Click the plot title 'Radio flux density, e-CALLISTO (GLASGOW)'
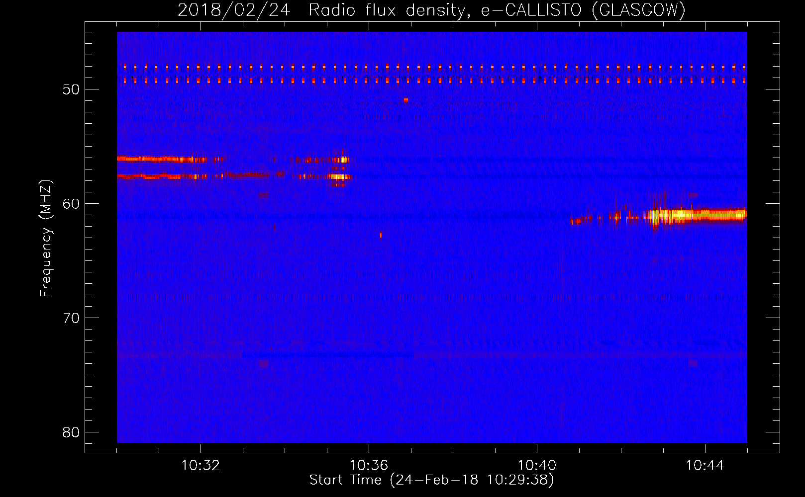Viewport: 805px width, 497px height. coord(497,10)
